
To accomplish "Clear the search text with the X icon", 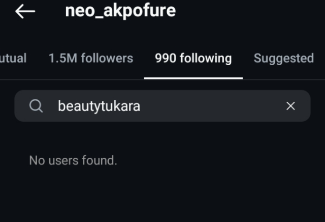I will (290, 106).
